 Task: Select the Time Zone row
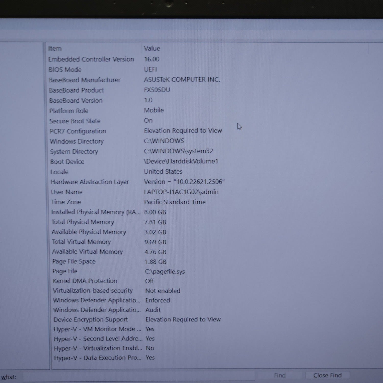click(66, 202)
